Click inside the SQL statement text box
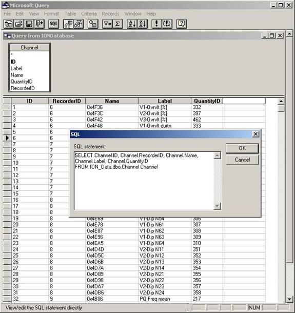 (144, 181)
